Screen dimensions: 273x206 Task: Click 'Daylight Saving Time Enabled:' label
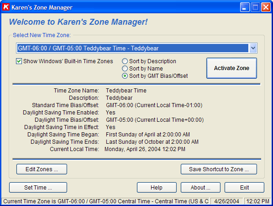click(x=61, y=113)
